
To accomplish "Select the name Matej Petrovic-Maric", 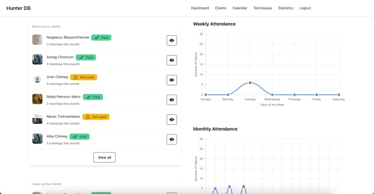I will (64, 97).
